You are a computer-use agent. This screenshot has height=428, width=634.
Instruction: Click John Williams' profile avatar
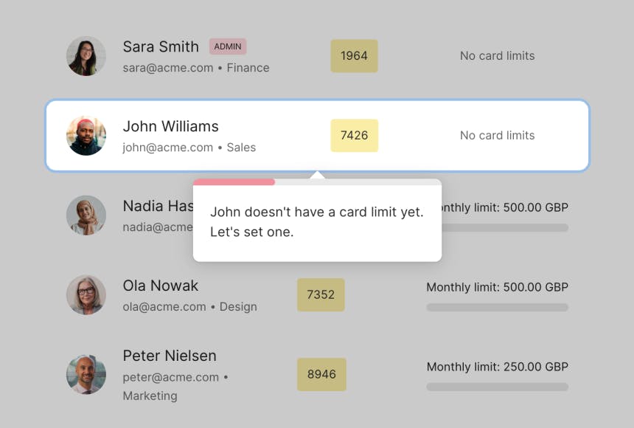coord(86,136)
